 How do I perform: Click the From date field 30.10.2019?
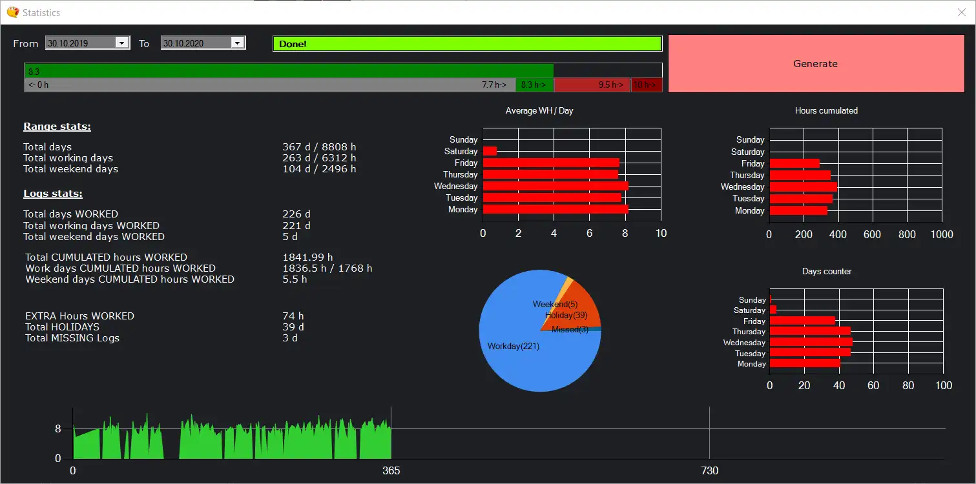pos(80,43)
